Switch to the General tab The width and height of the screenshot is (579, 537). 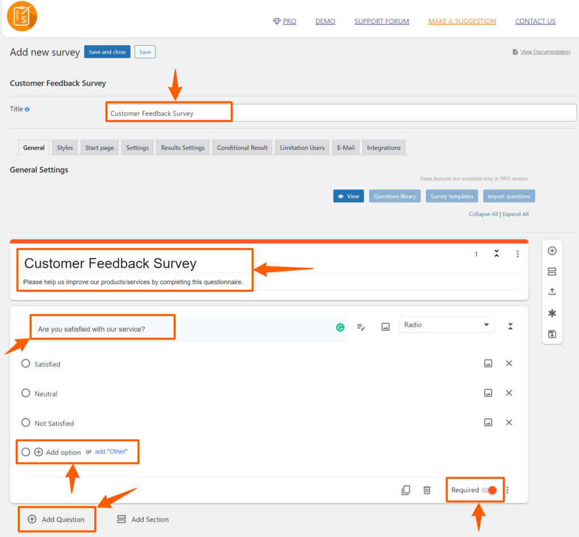(33, 148)
